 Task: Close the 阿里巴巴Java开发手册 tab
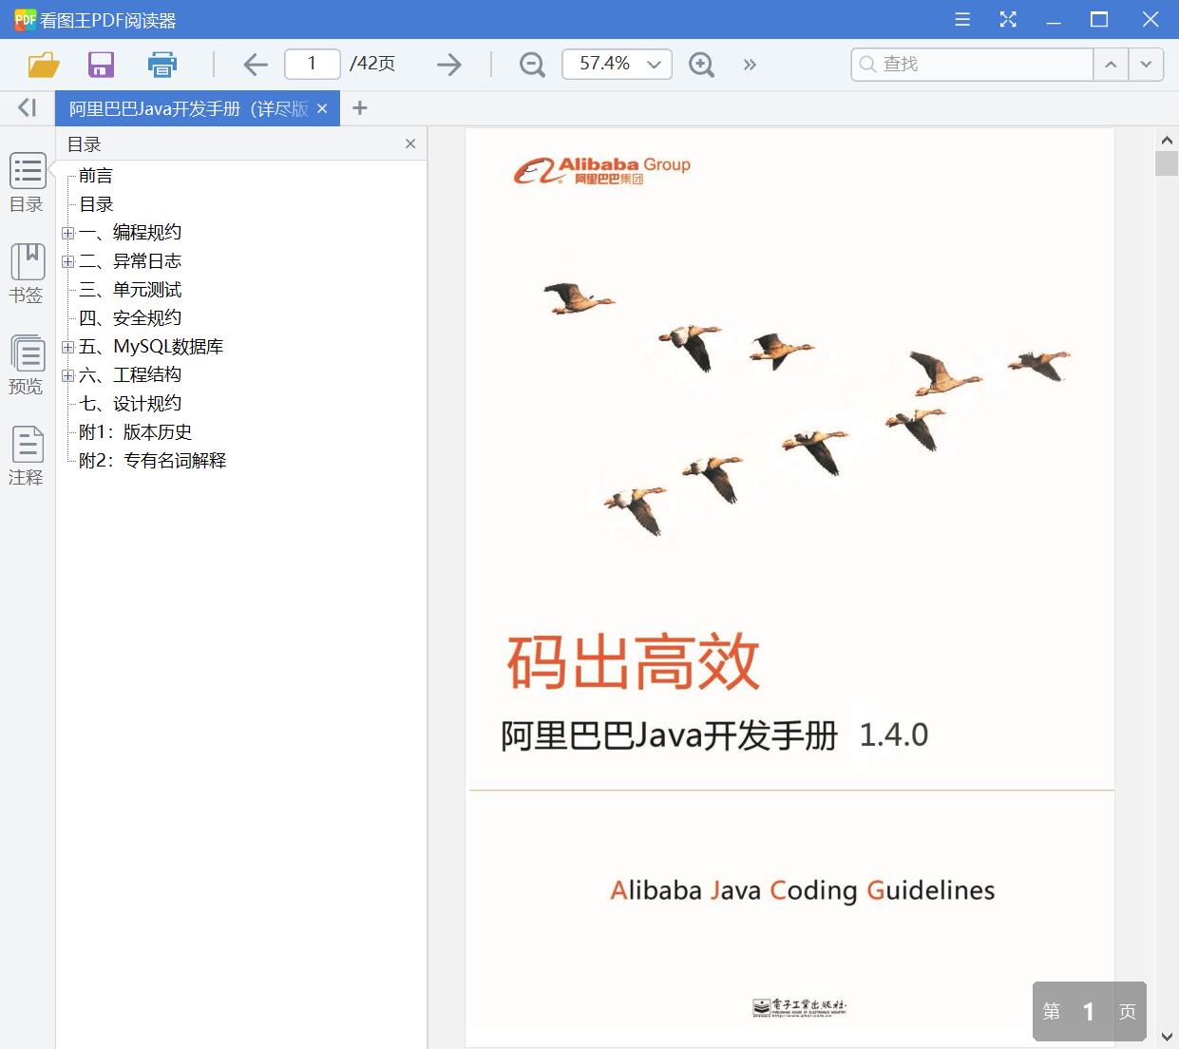coord(322,109)
